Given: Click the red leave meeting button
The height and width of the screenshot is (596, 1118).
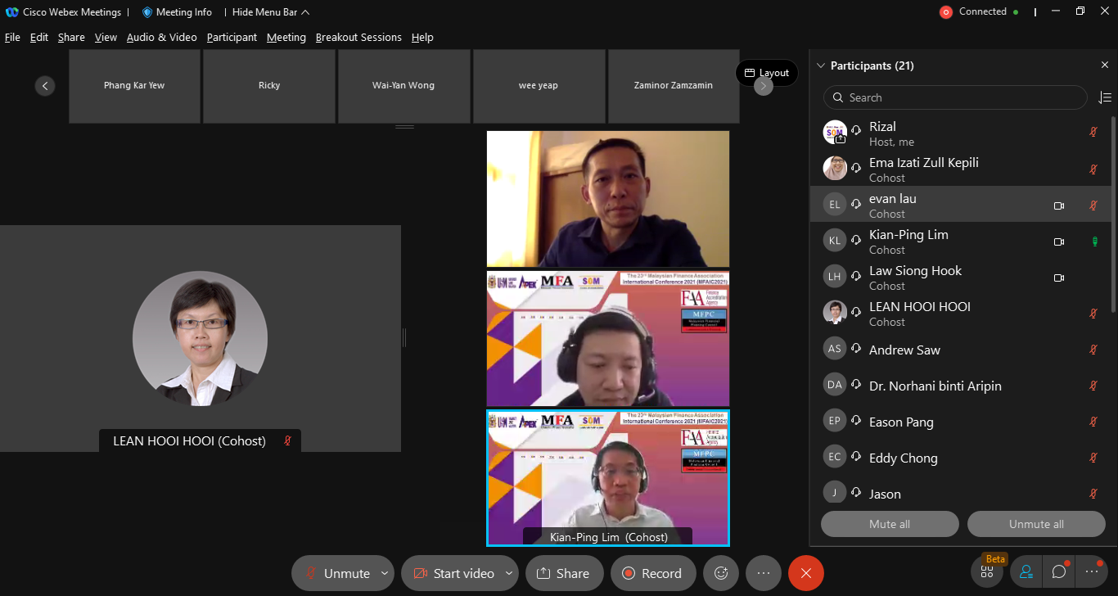Looking at the screenshot, I should coord(805,573).
